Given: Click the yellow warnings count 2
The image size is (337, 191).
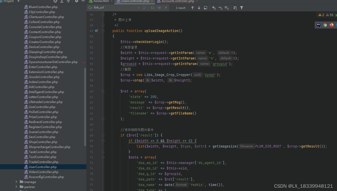Looking at the screenshot, I should point(321,15).
